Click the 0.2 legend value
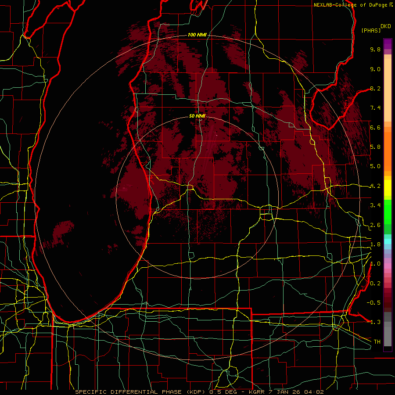The width and height of the screenshot is (395, 395). click(x=375, y=284)
